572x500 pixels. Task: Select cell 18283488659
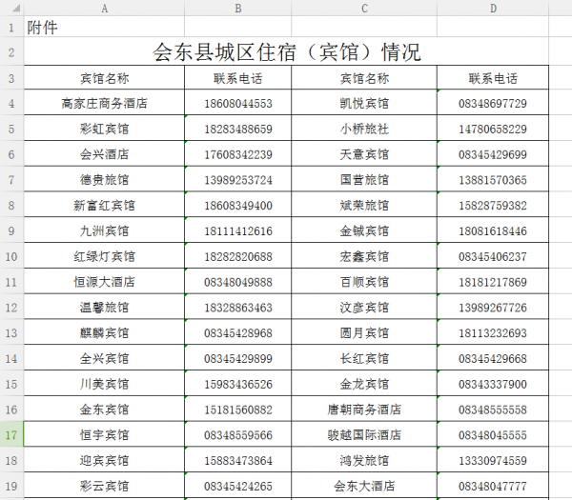[237, 129]
